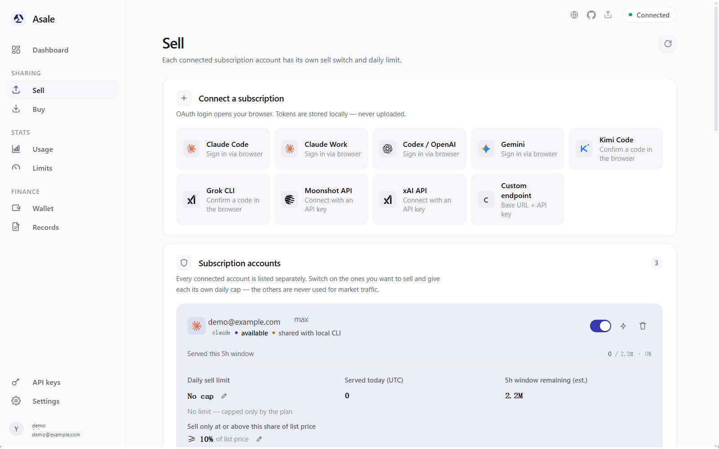Connect Kimi Code subscription
The height and width of the screenshot is (449, 719).
click(x=616, y=149)
